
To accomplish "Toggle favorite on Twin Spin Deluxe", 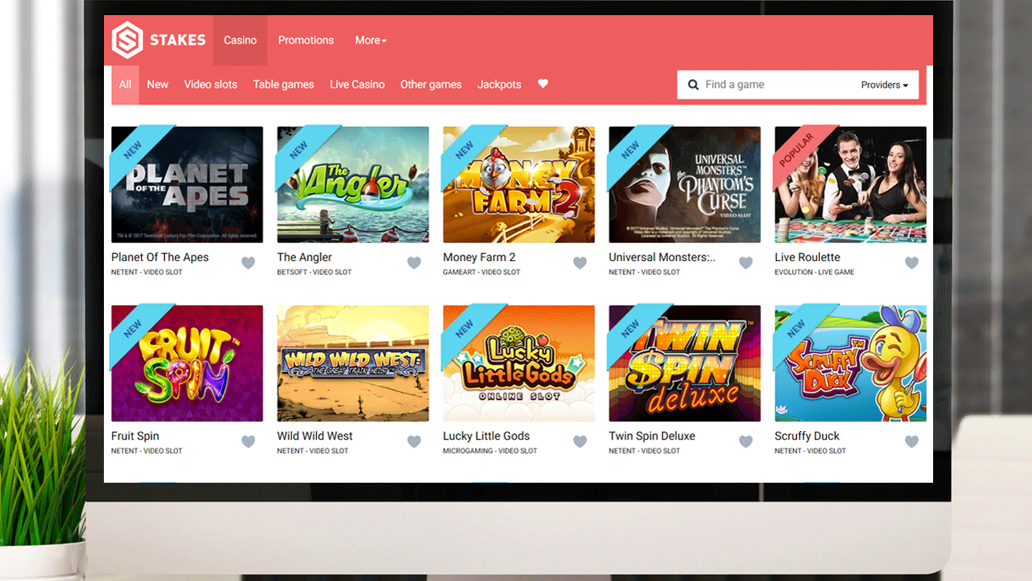I will [x=745, y=441].
